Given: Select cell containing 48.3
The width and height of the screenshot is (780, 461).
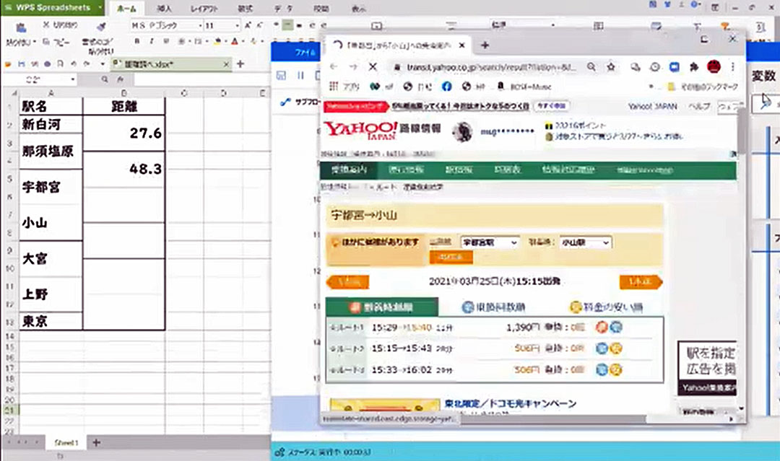Looking at the screenshot, I should point(124,169).
